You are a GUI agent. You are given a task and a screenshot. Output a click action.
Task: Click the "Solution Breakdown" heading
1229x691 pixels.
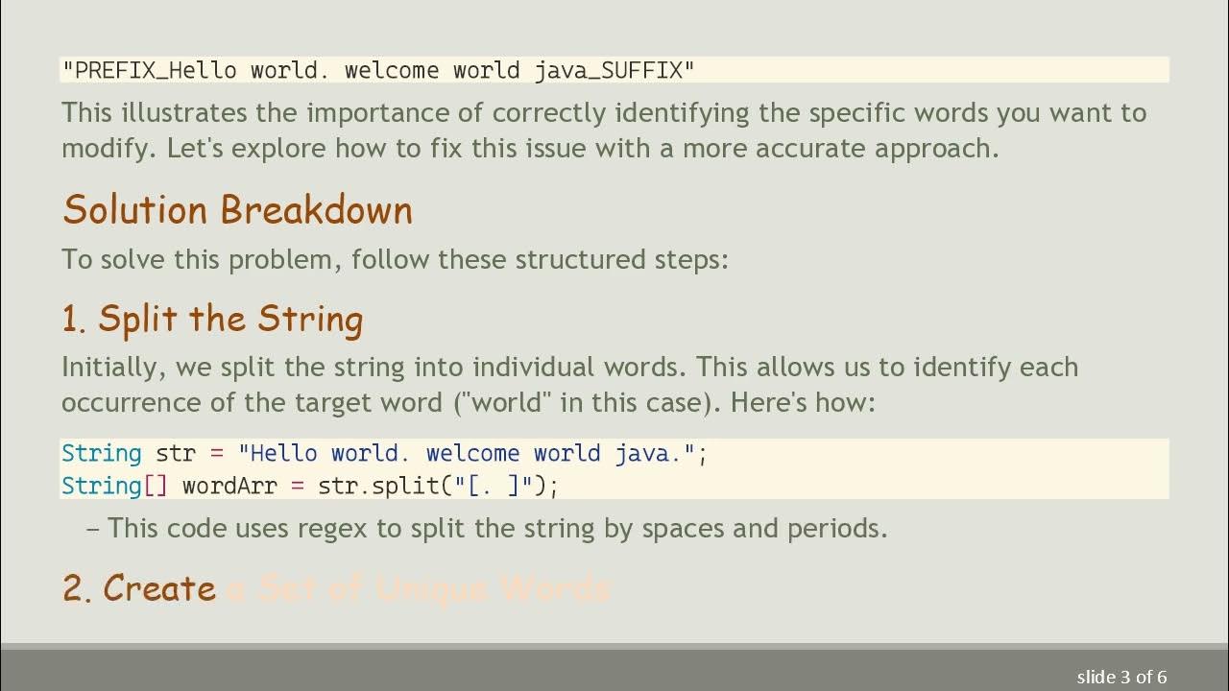237,210
